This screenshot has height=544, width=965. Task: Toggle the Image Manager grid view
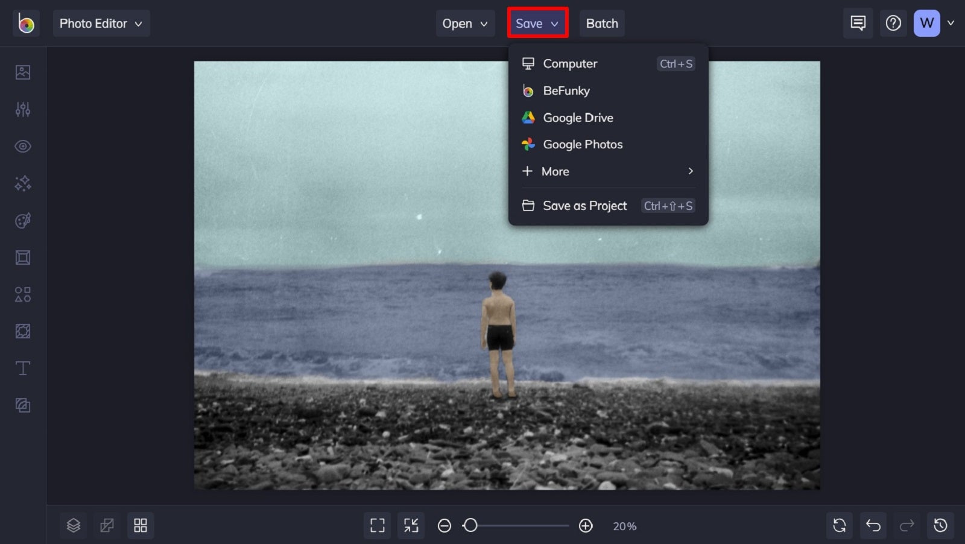(x=141, y=525)
